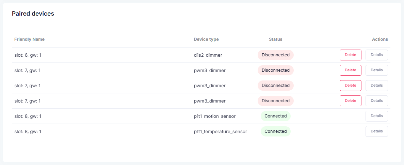The image size is (404, 165).
Task: Delete the topmost pwm3_dimmer device
Action: click(351, 70)
